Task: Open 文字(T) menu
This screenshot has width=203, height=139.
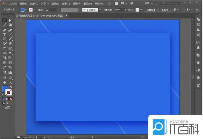Action: tap(45, 3)
